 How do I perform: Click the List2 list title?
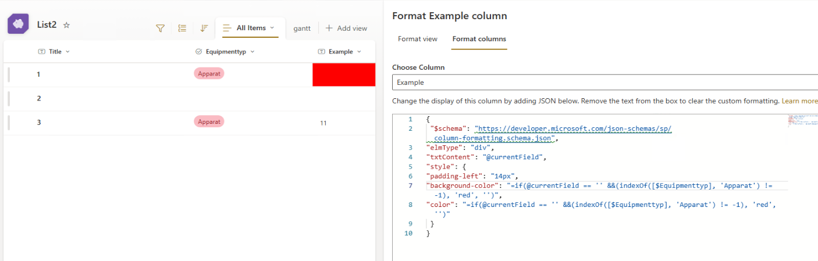point(47,25)
